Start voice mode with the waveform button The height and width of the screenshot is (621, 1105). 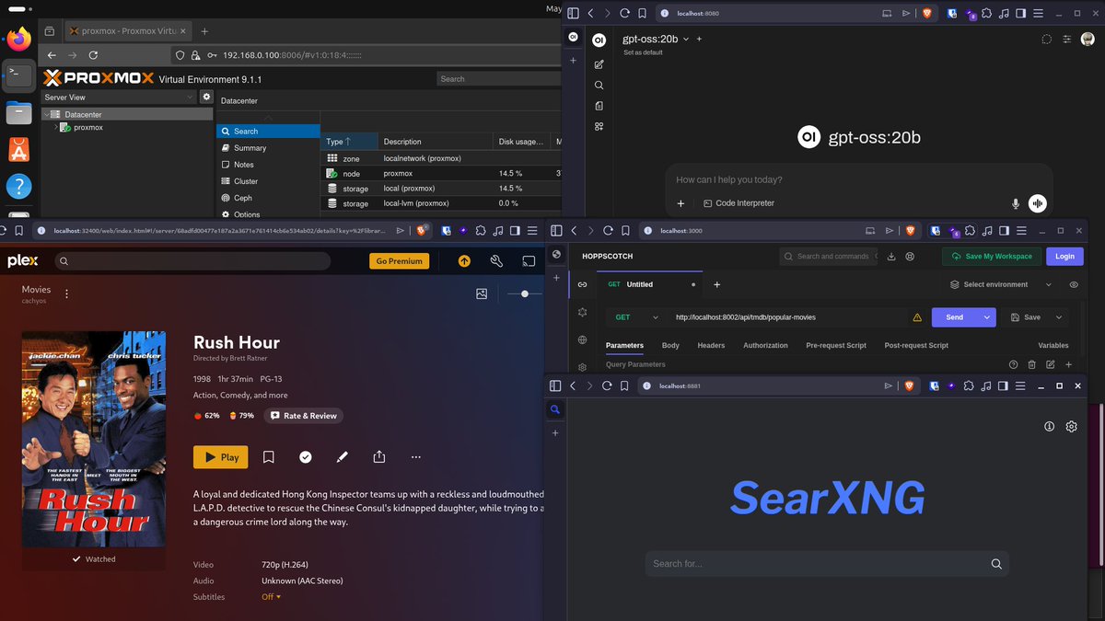pos(1038,203)
